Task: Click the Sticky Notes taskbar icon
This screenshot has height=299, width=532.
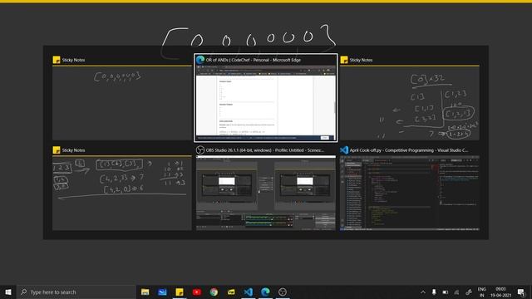Action: pos(180,292)
